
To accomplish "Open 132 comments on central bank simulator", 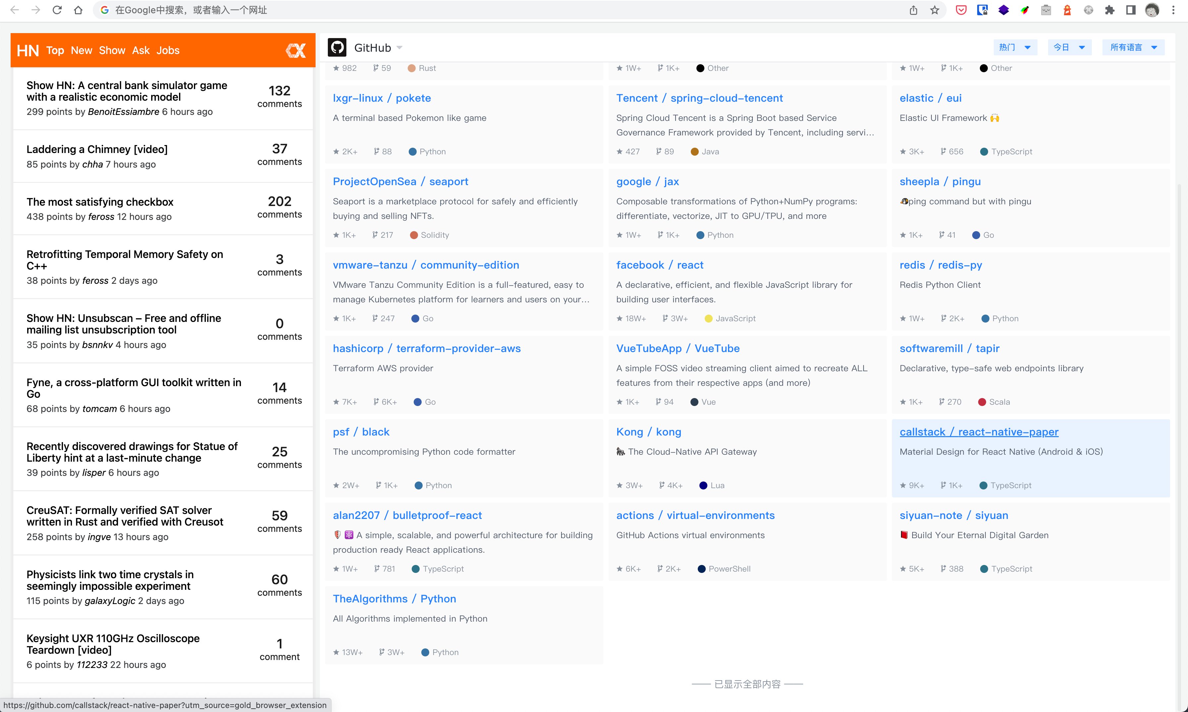I will coord(279,96).
